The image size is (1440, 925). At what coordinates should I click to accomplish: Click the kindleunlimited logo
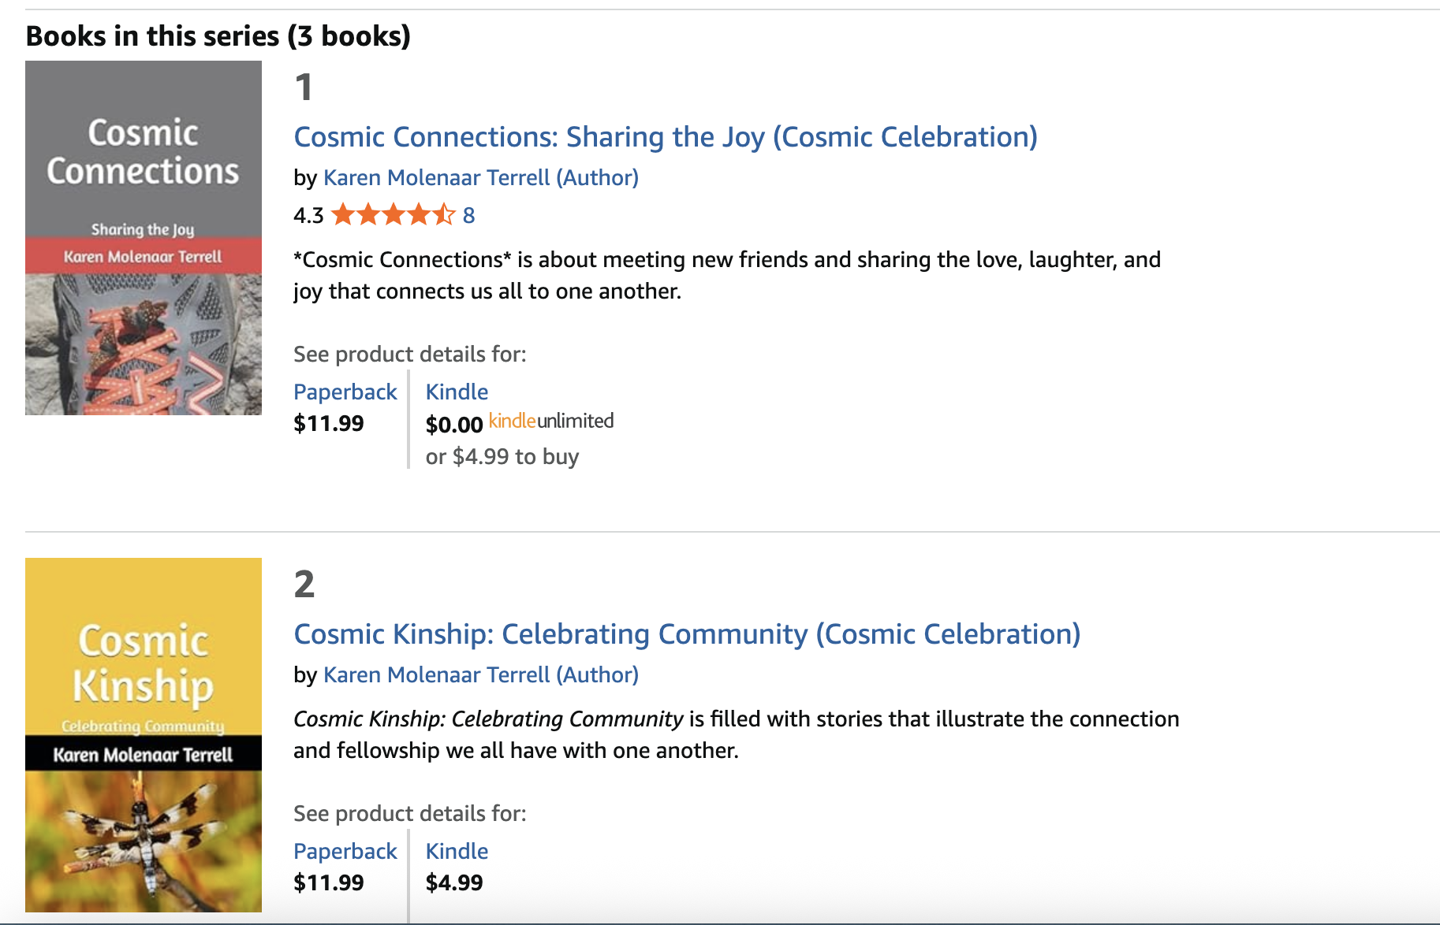(x=551, y=422)
